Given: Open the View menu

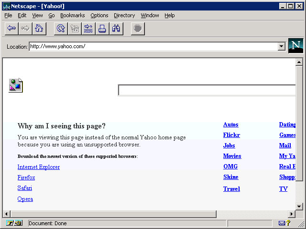Looking at the screenshot, I should point(37,15).
